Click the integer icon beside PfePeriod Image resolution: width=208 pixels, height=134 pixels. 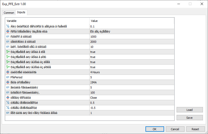point(8,77)
